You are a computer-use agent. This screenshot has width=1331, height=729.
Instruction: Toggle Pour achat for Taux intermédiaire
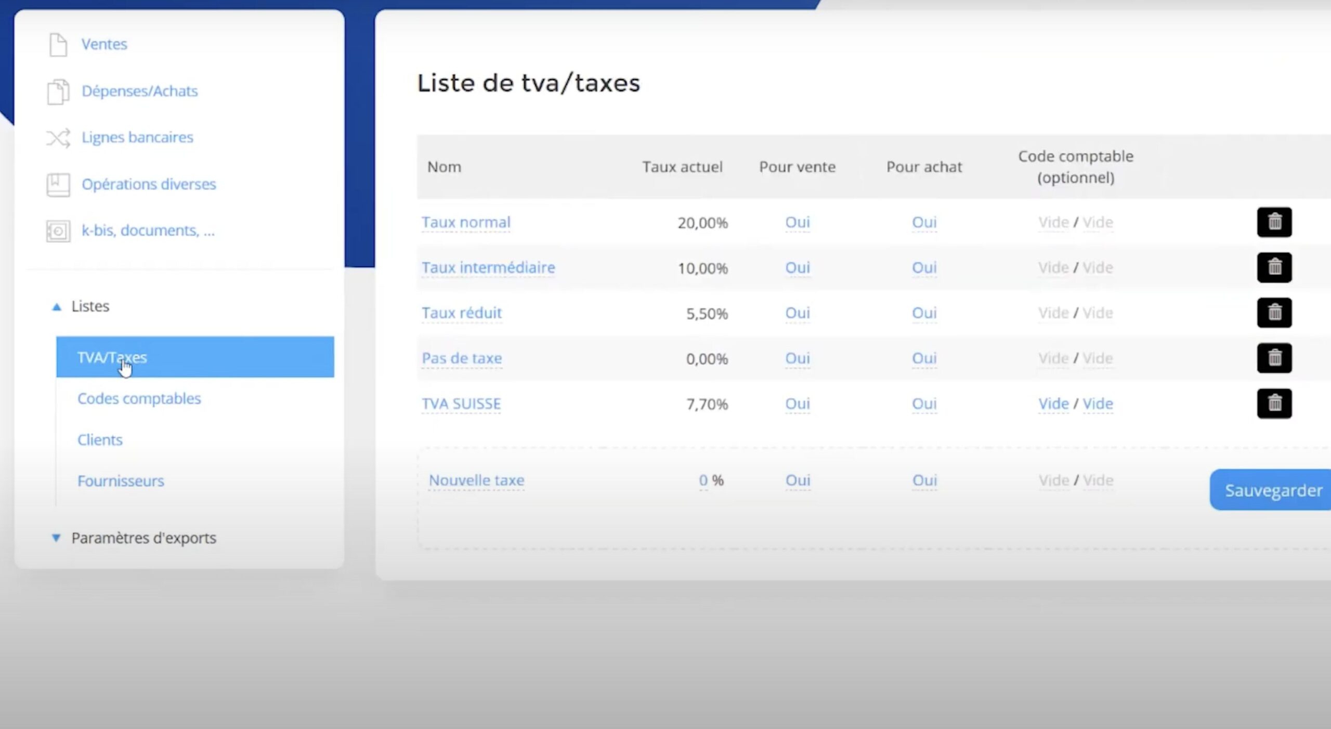coord(924,268)
